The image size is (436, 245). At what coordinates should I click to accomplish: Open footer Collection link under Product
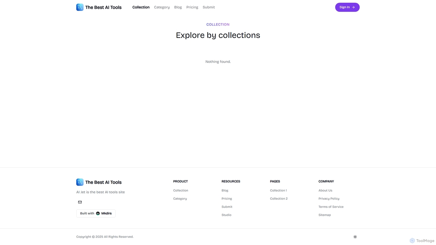(x=181, y=191)
